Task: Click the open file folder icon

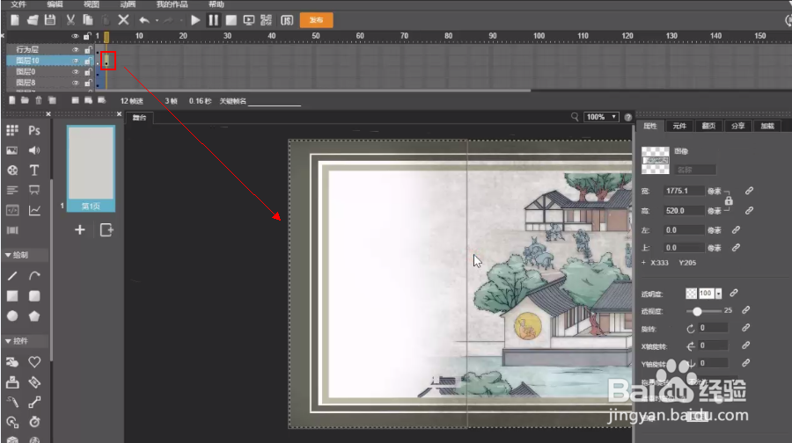Action: [33, 20]
